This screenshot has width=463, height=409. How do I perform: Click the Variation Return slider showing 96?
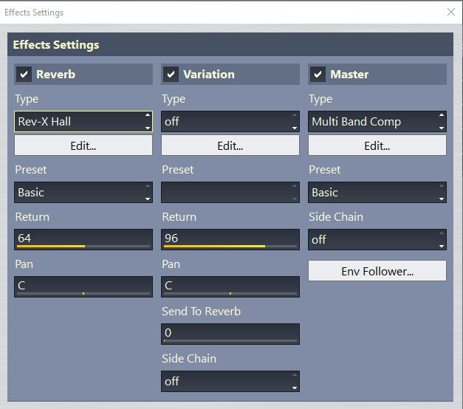click(230, 239)
